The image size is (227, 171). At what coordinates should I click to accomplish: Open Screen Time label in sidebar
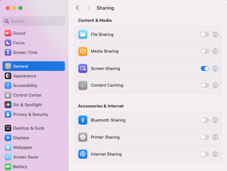pos(25,52)
